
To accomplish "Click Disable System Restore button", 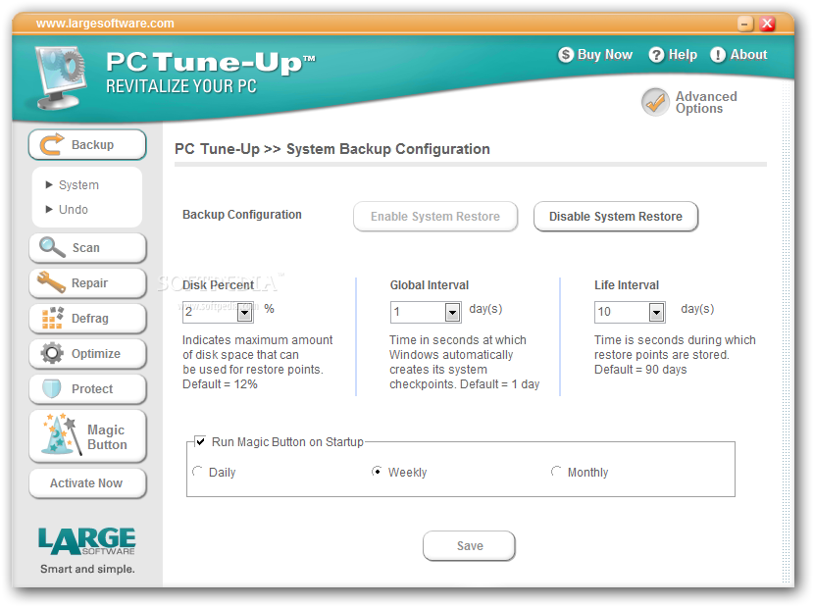I will click(616, 216).
